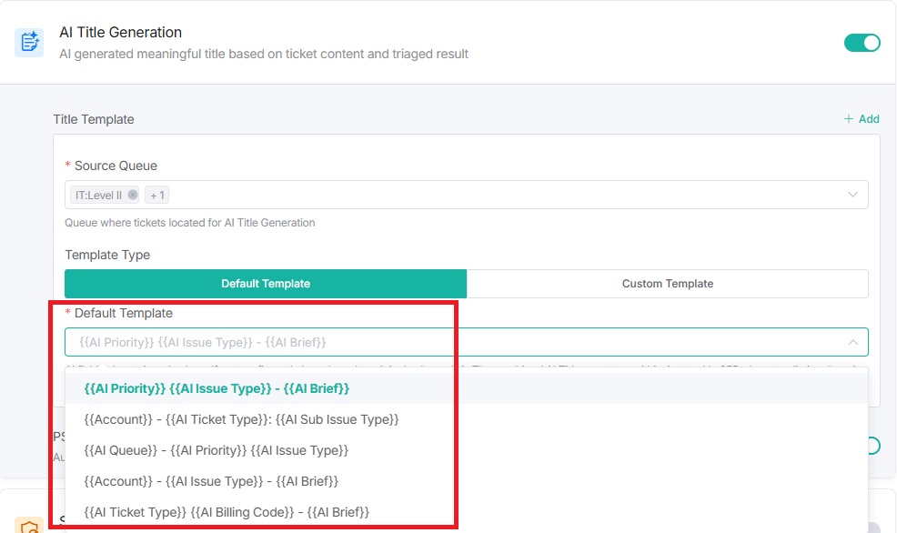
Task: Choose the highlighted AI Priority, Issue Type, Brief option
Action: [x=217, y=388]
